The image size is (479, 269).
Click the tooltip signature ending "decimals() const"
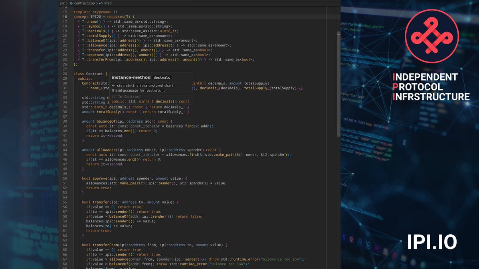[150, 101]
